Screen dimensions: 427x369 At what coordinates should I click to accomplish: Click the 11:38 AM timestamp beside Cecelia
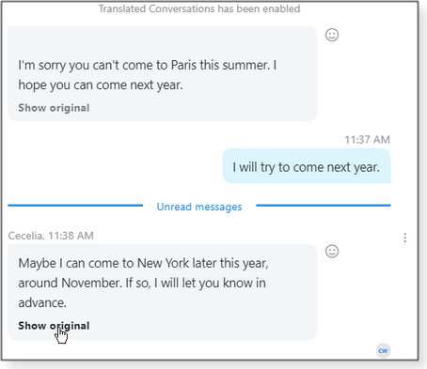click(71, 236)
